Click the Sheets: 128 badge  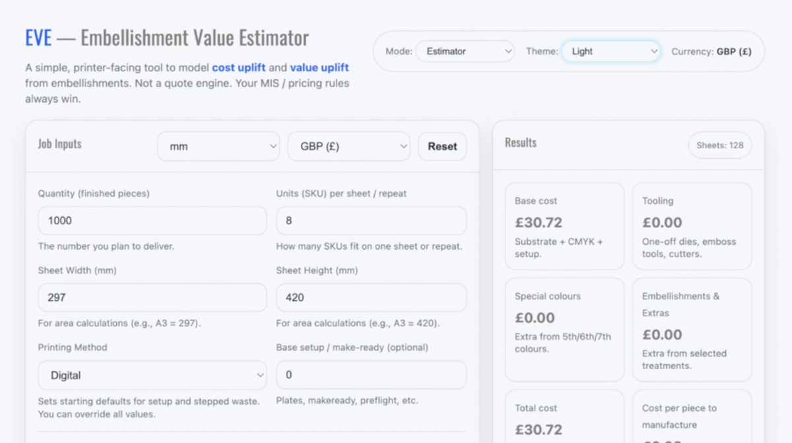tap(719, 145)
